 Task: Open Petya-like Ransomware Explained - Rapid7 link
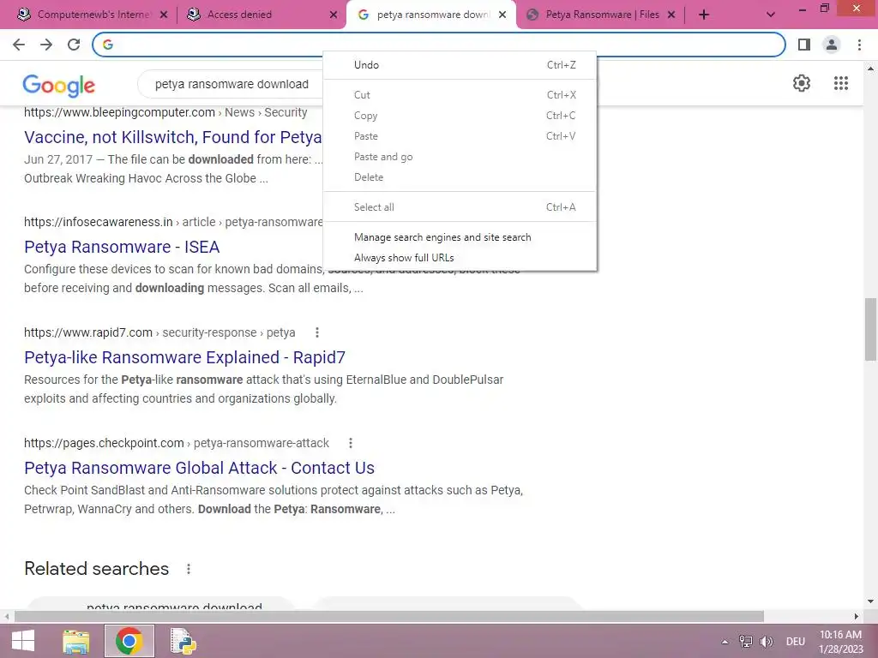point(184,357)
